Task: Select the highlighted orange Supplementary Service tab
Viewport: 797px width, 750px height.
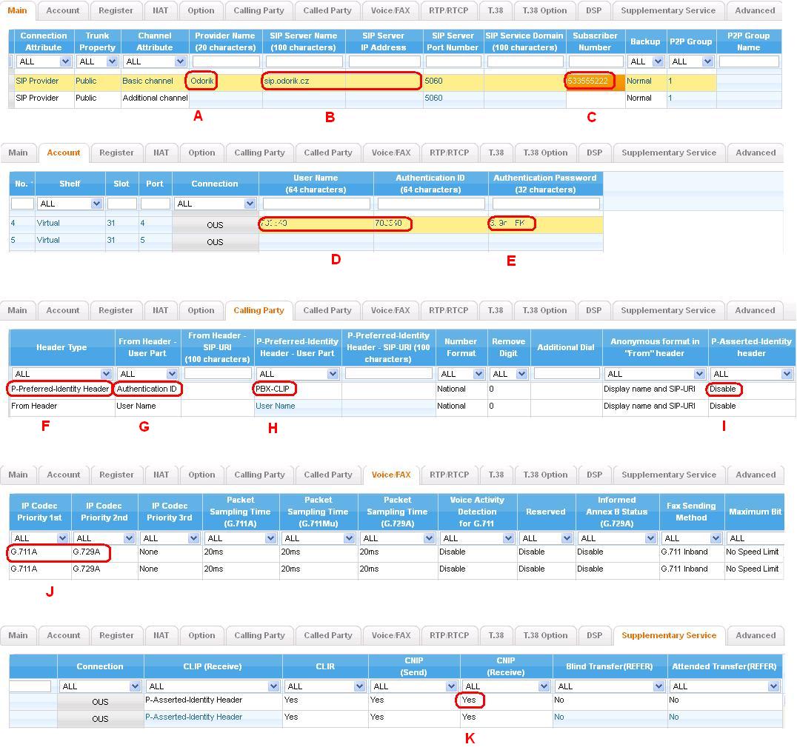Action: (x=668, y=635)
